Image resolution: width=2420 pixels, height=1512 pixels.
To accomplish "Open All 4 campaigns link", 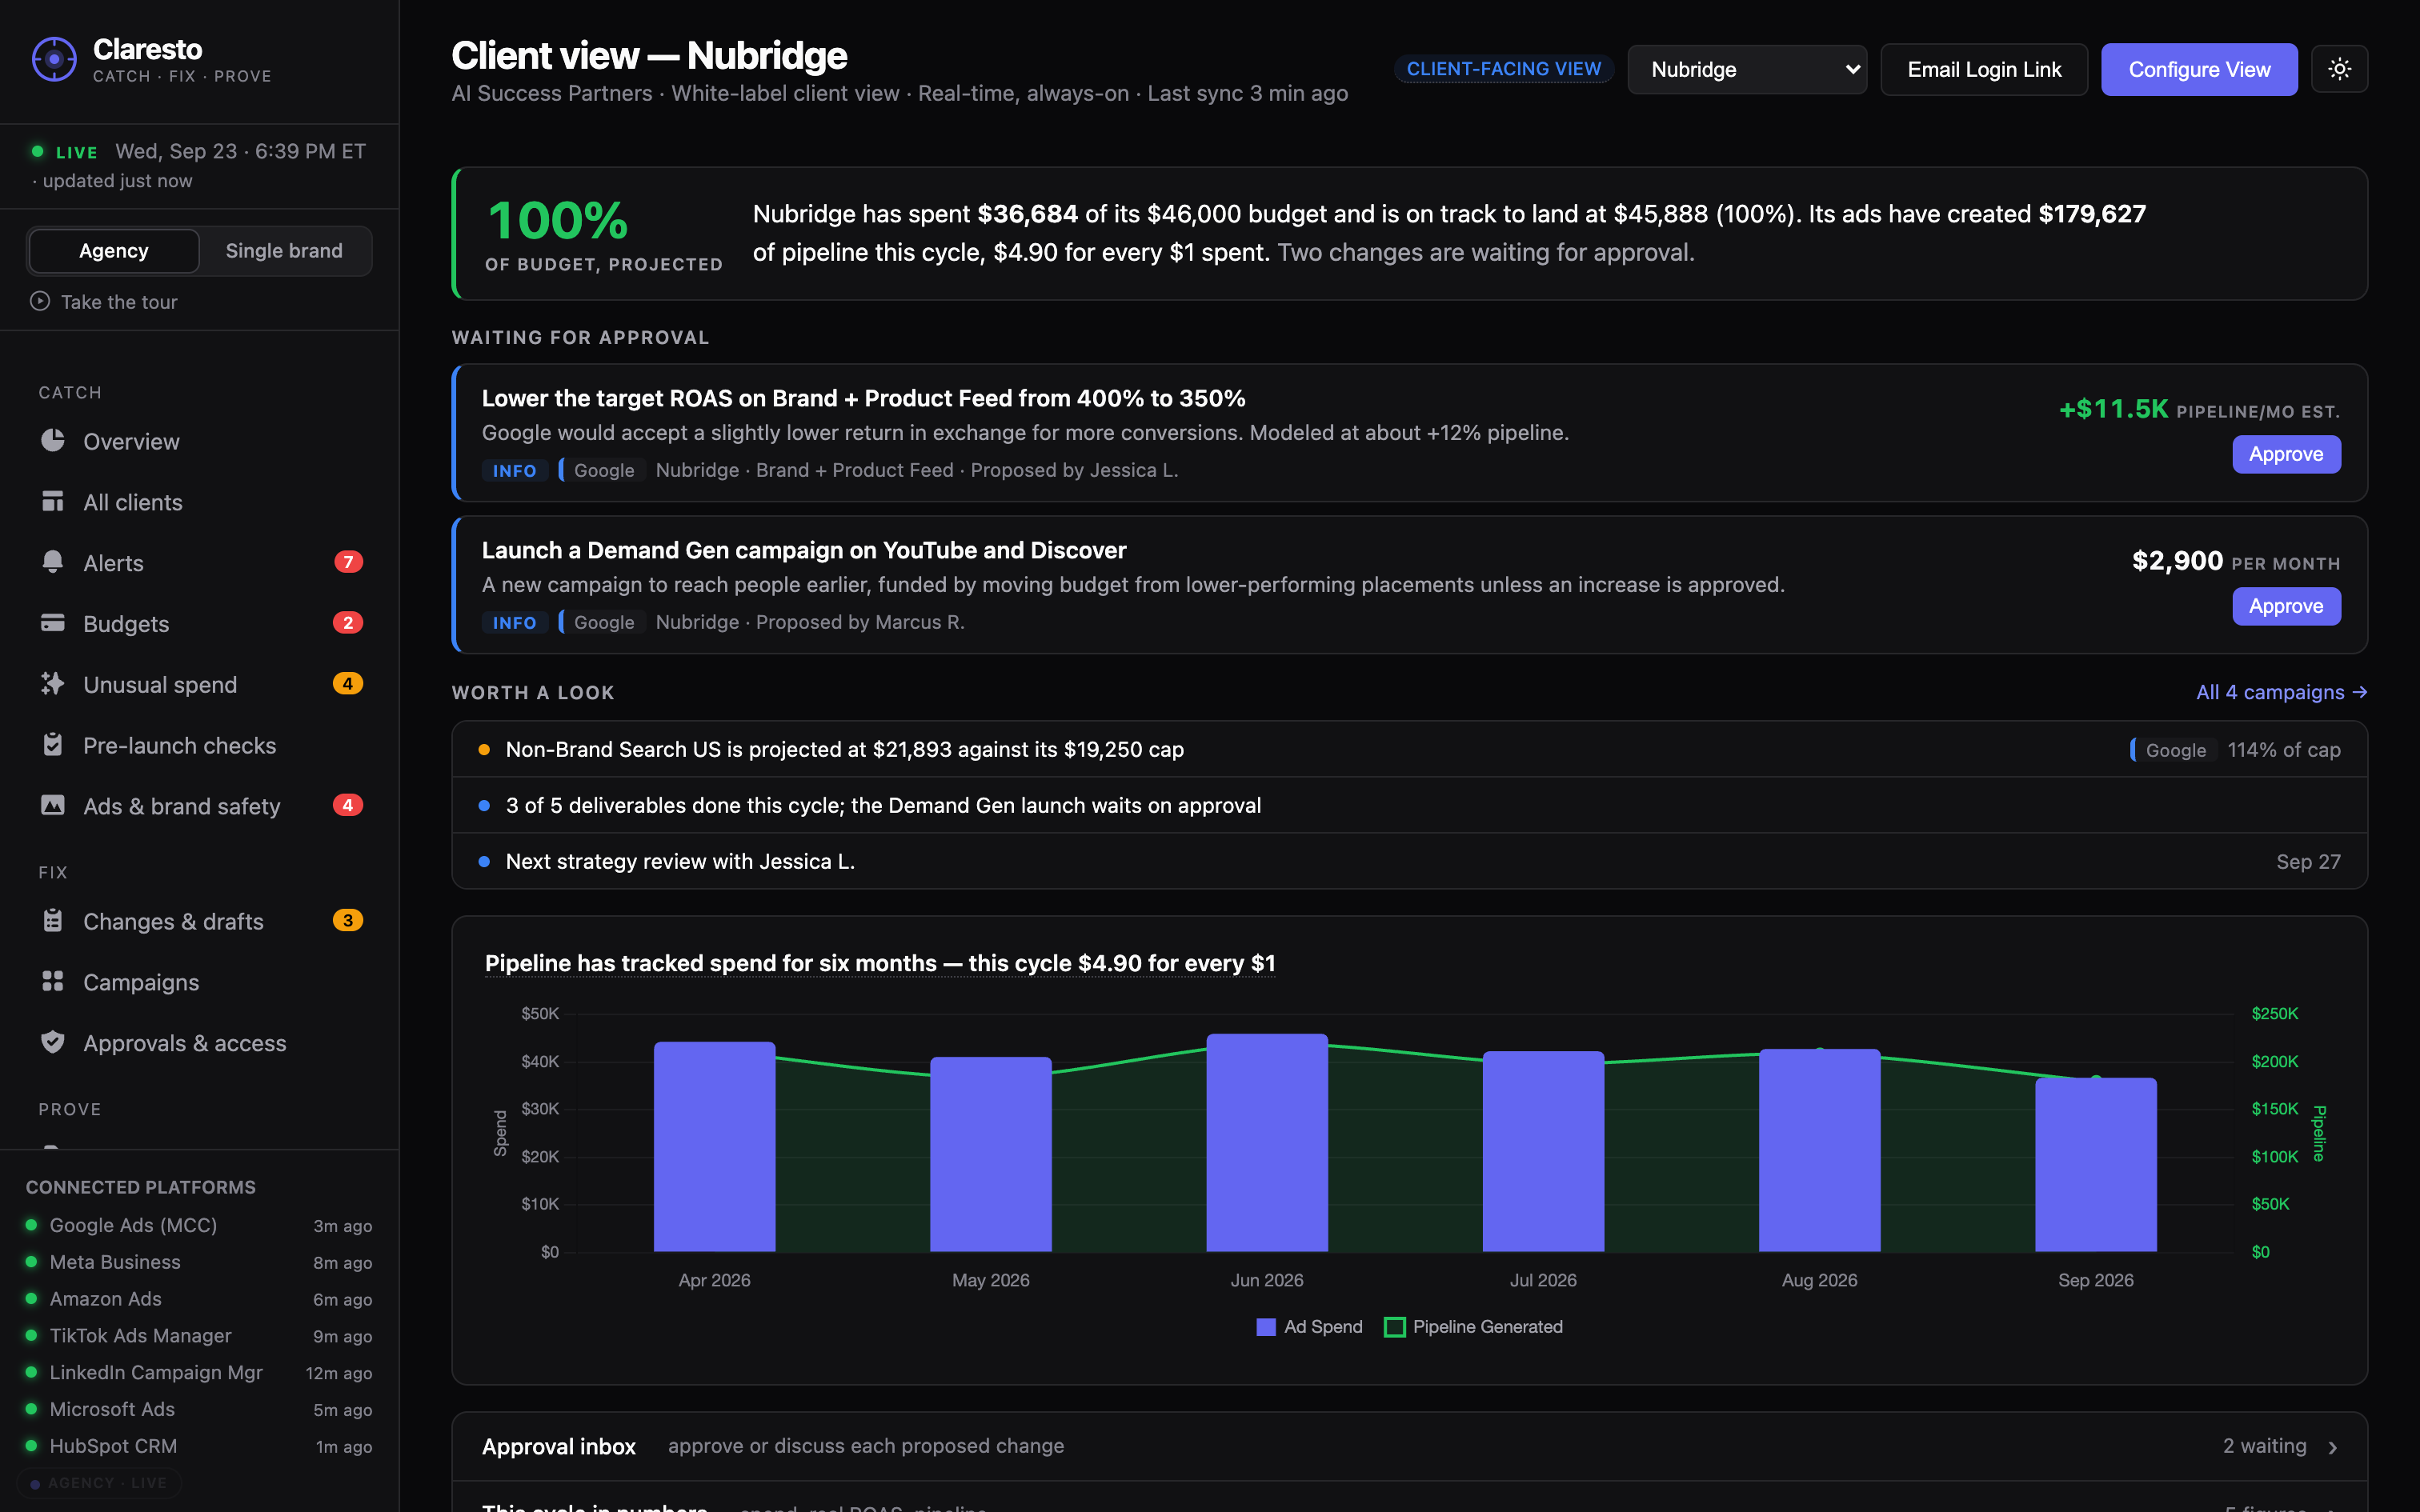I will [2281, 692].
